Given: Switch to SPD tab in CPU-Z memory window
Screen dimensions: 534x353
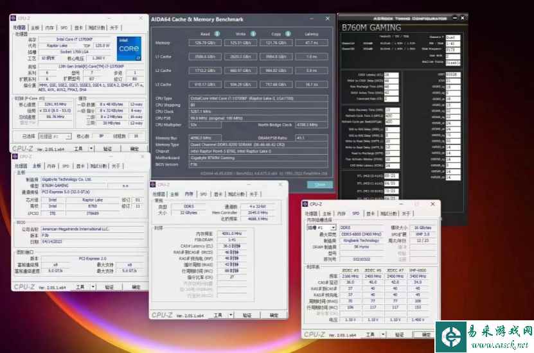Looking at the screenshot, I should click(x=204, y=194).
